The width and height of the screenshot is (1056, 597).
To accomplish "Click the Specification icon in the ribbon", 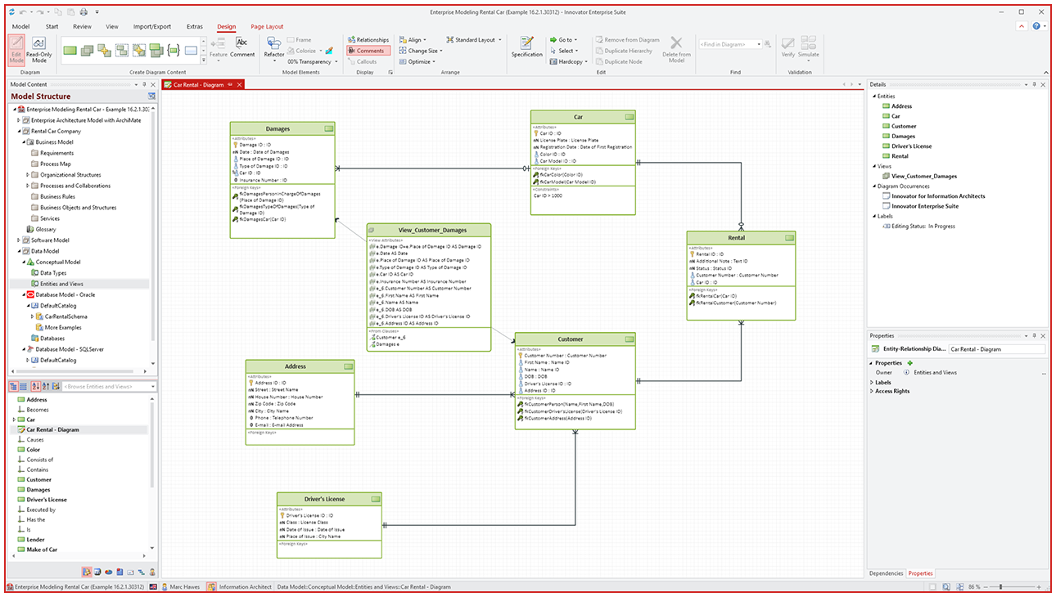I will (526, 47).
